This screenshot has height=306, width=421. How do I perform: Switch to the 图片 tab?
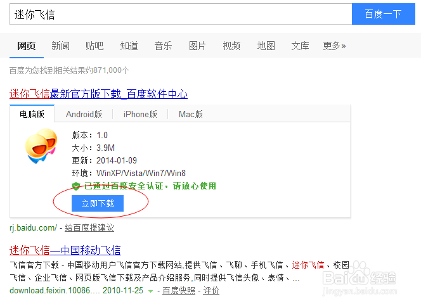pyautogui.click(x=197, y=46)
